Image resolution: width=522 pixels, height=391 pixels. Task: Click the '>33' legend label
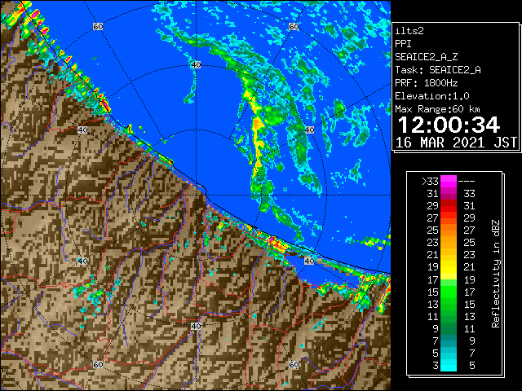coord(430,182)
